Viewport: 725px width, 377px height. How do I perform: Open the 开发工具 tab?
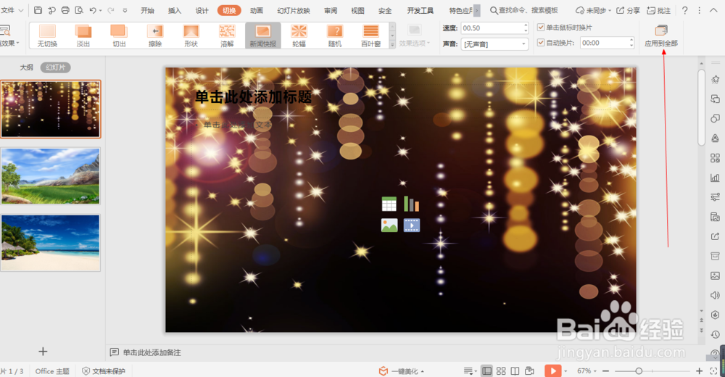coord(420,10)
